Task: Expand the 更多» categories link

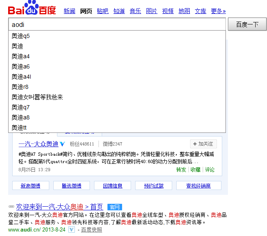Action: (218, 11)
